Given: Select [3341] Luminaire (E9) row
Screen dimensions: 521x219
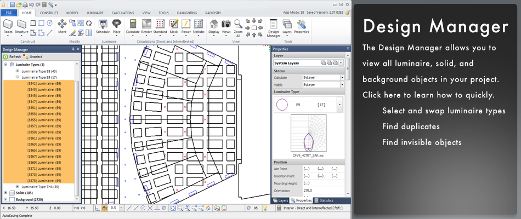Looking at the screenshot, I should pyautogui.click(x=38, y=83).
